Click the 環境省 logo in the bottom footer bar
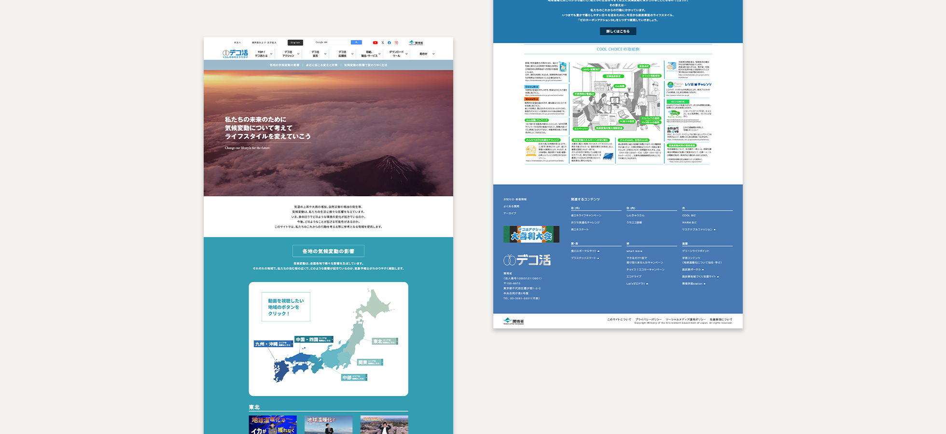The width and height of the screenshot is (946, 434). pyautogui.click(x=514, y=321)
